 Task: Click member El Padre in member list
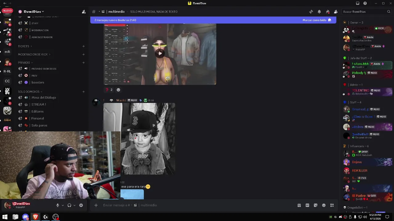point(368,197)
